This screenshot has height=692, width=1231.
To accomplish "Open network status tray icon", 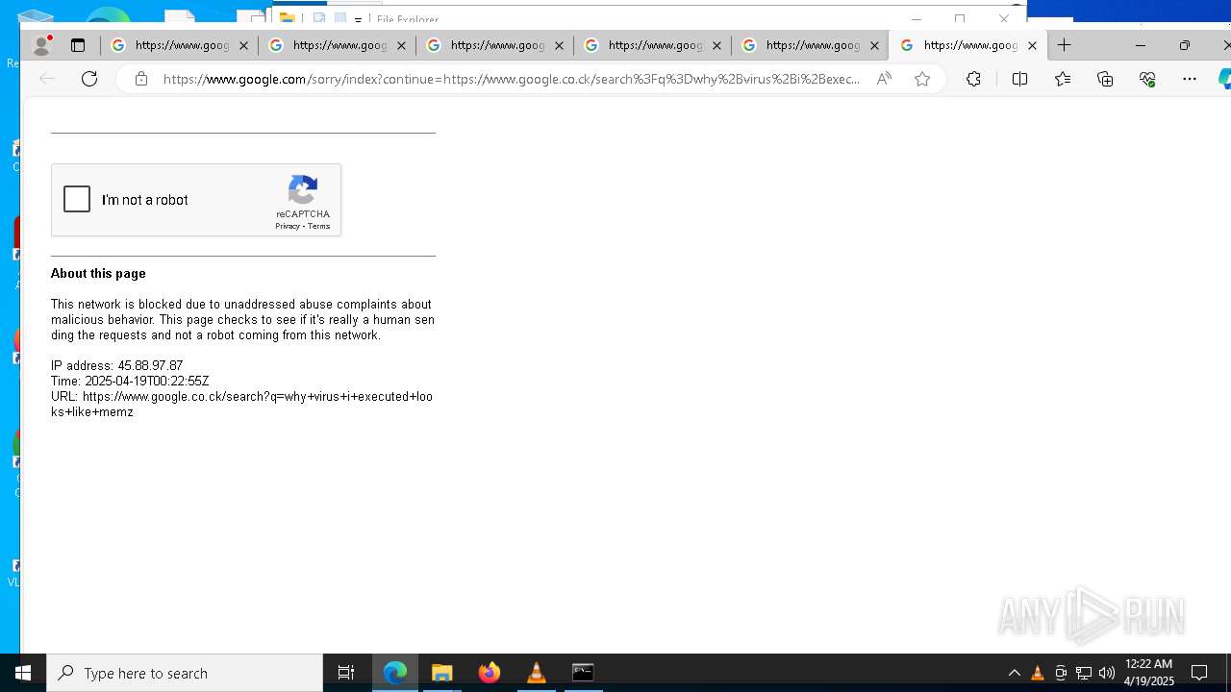I will point(1084,673).
